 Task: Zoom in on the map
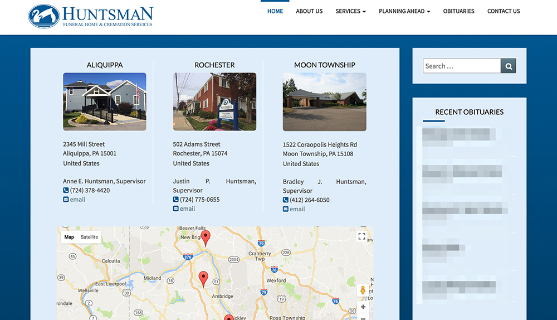363,307
